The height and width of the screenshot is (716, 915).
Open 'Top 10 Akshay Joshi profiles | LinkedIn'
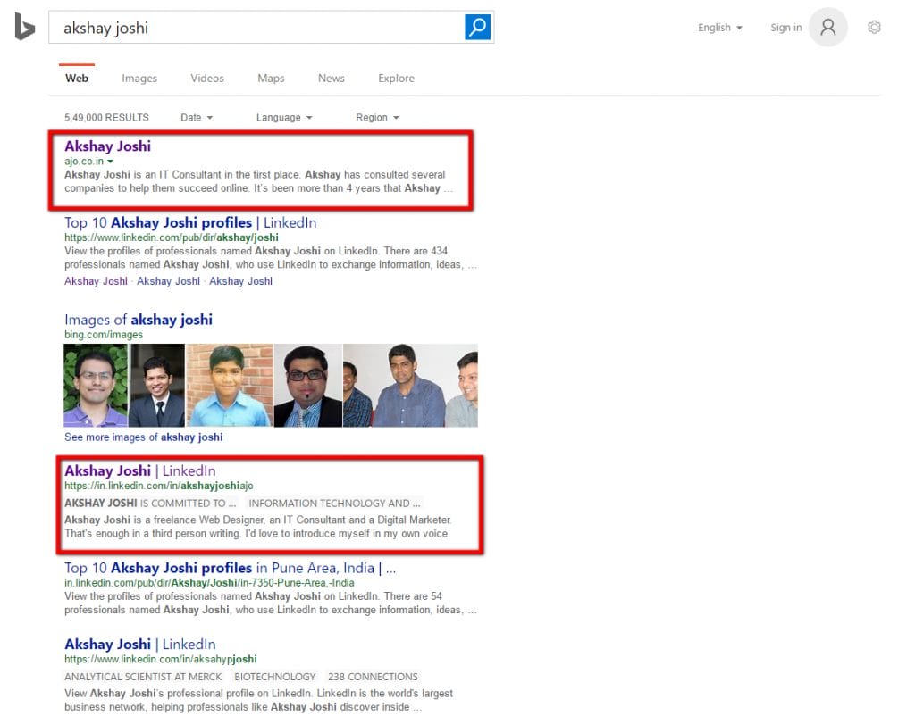pyautogui.click(x=189, y=222)
